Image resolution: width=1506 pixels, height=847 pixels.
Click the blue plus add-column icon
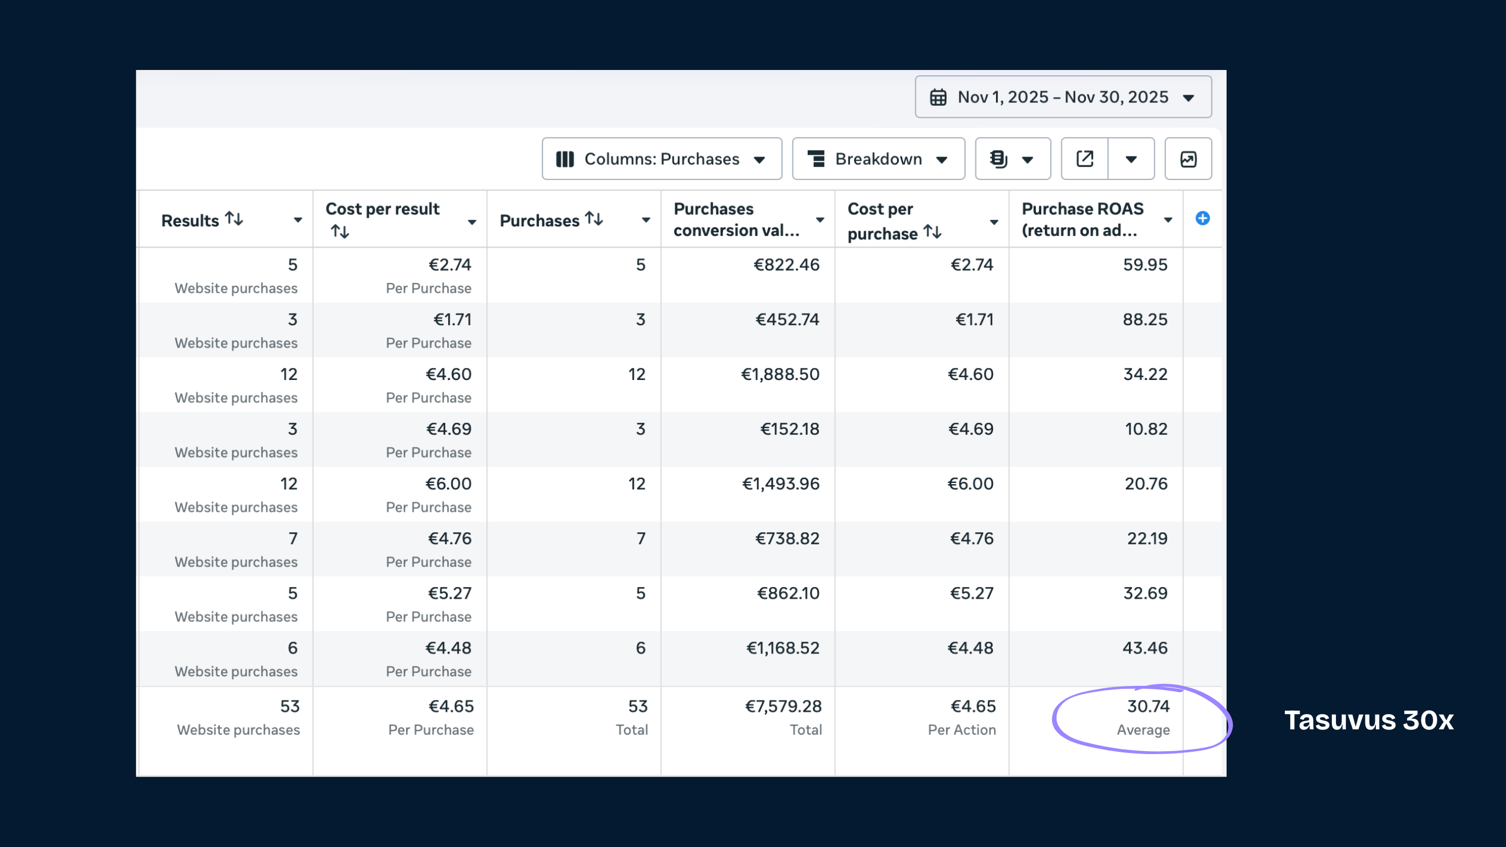tap(1202, 218)
